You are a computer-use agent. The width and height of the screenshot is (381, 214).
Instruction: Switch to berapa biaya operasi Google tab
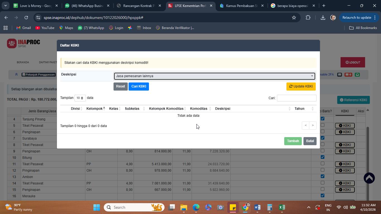pyautogui.click(x=293, y=6)
